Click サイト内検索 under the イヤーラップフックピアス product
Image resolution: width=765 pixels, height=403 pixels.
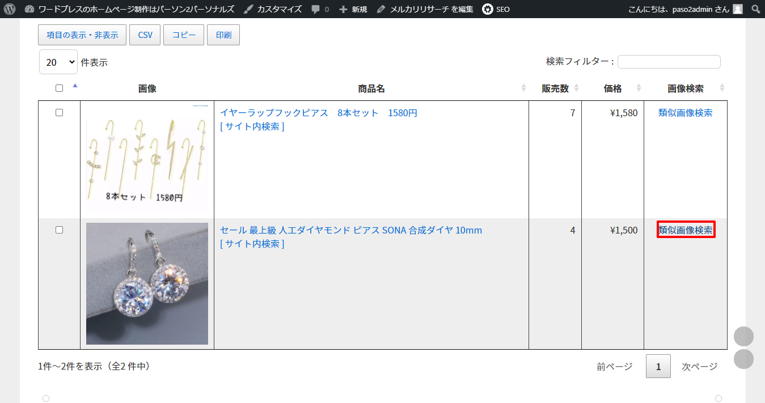252,126
